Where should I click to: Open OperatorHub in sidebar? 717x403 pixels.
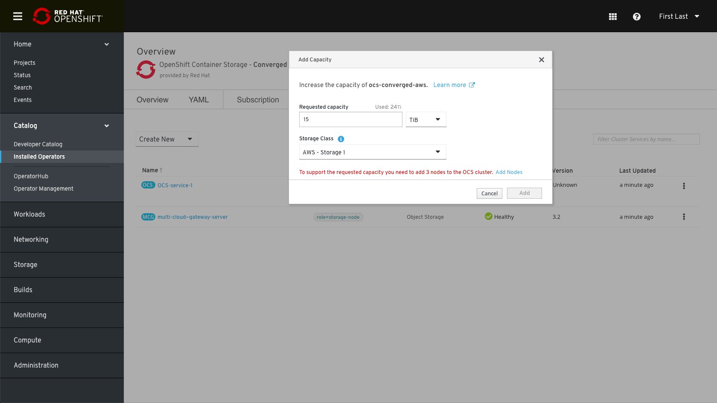(31, 176)
